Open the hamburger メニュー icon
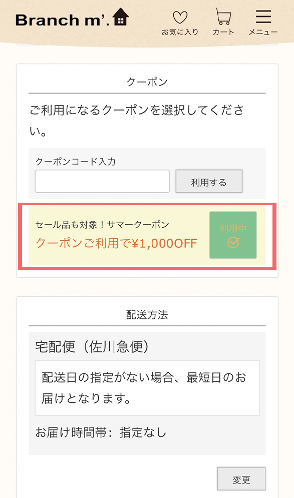Screen dimensions: 294x498 tap(262, 17)
